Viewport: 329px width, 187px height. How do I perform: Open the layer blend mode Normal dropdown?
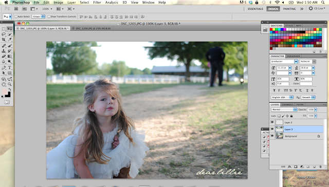pyautogui.click(x=284, y=109)
